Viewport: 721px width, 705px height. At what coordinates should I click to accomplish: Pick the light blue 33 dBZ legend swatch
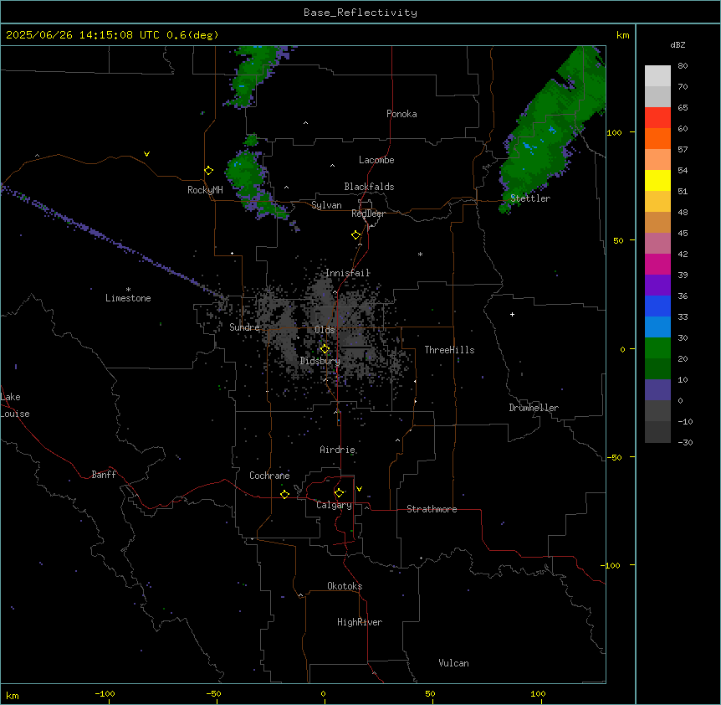[x=657, y=327]
